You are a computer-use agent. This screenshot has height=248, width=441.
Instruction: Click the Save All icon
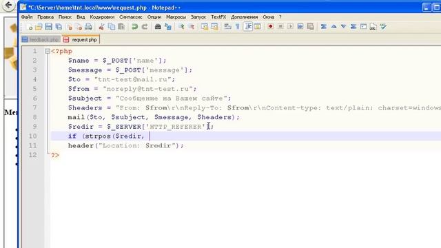59,27
